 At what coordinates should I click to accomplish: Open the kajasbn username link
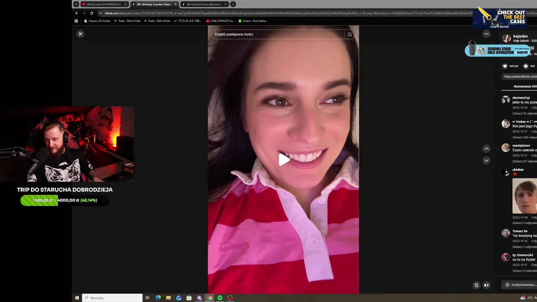[520, 36]
